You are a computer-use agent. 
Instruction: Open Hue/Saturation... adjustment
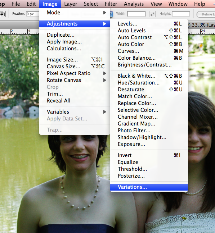[149, 83]
